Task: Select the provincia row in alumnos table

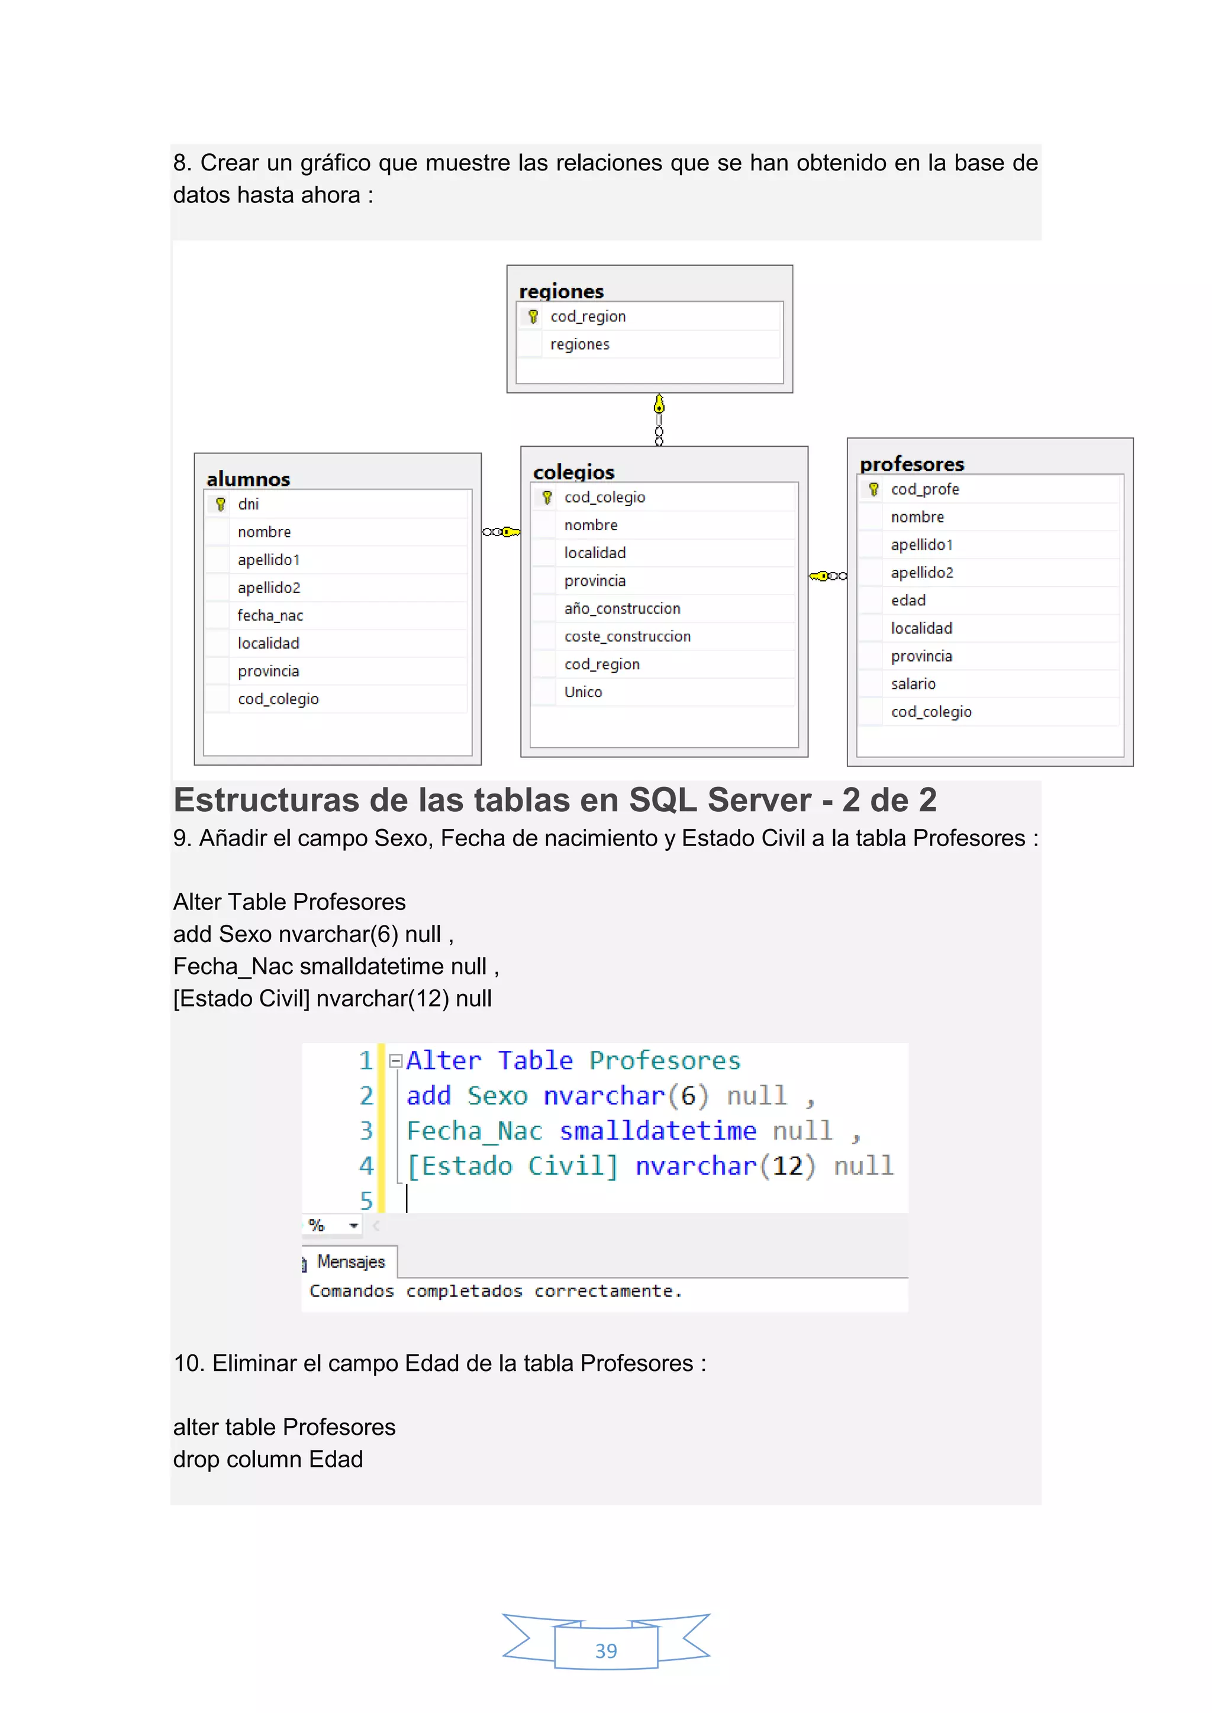Action: click(x=337, y=672)
